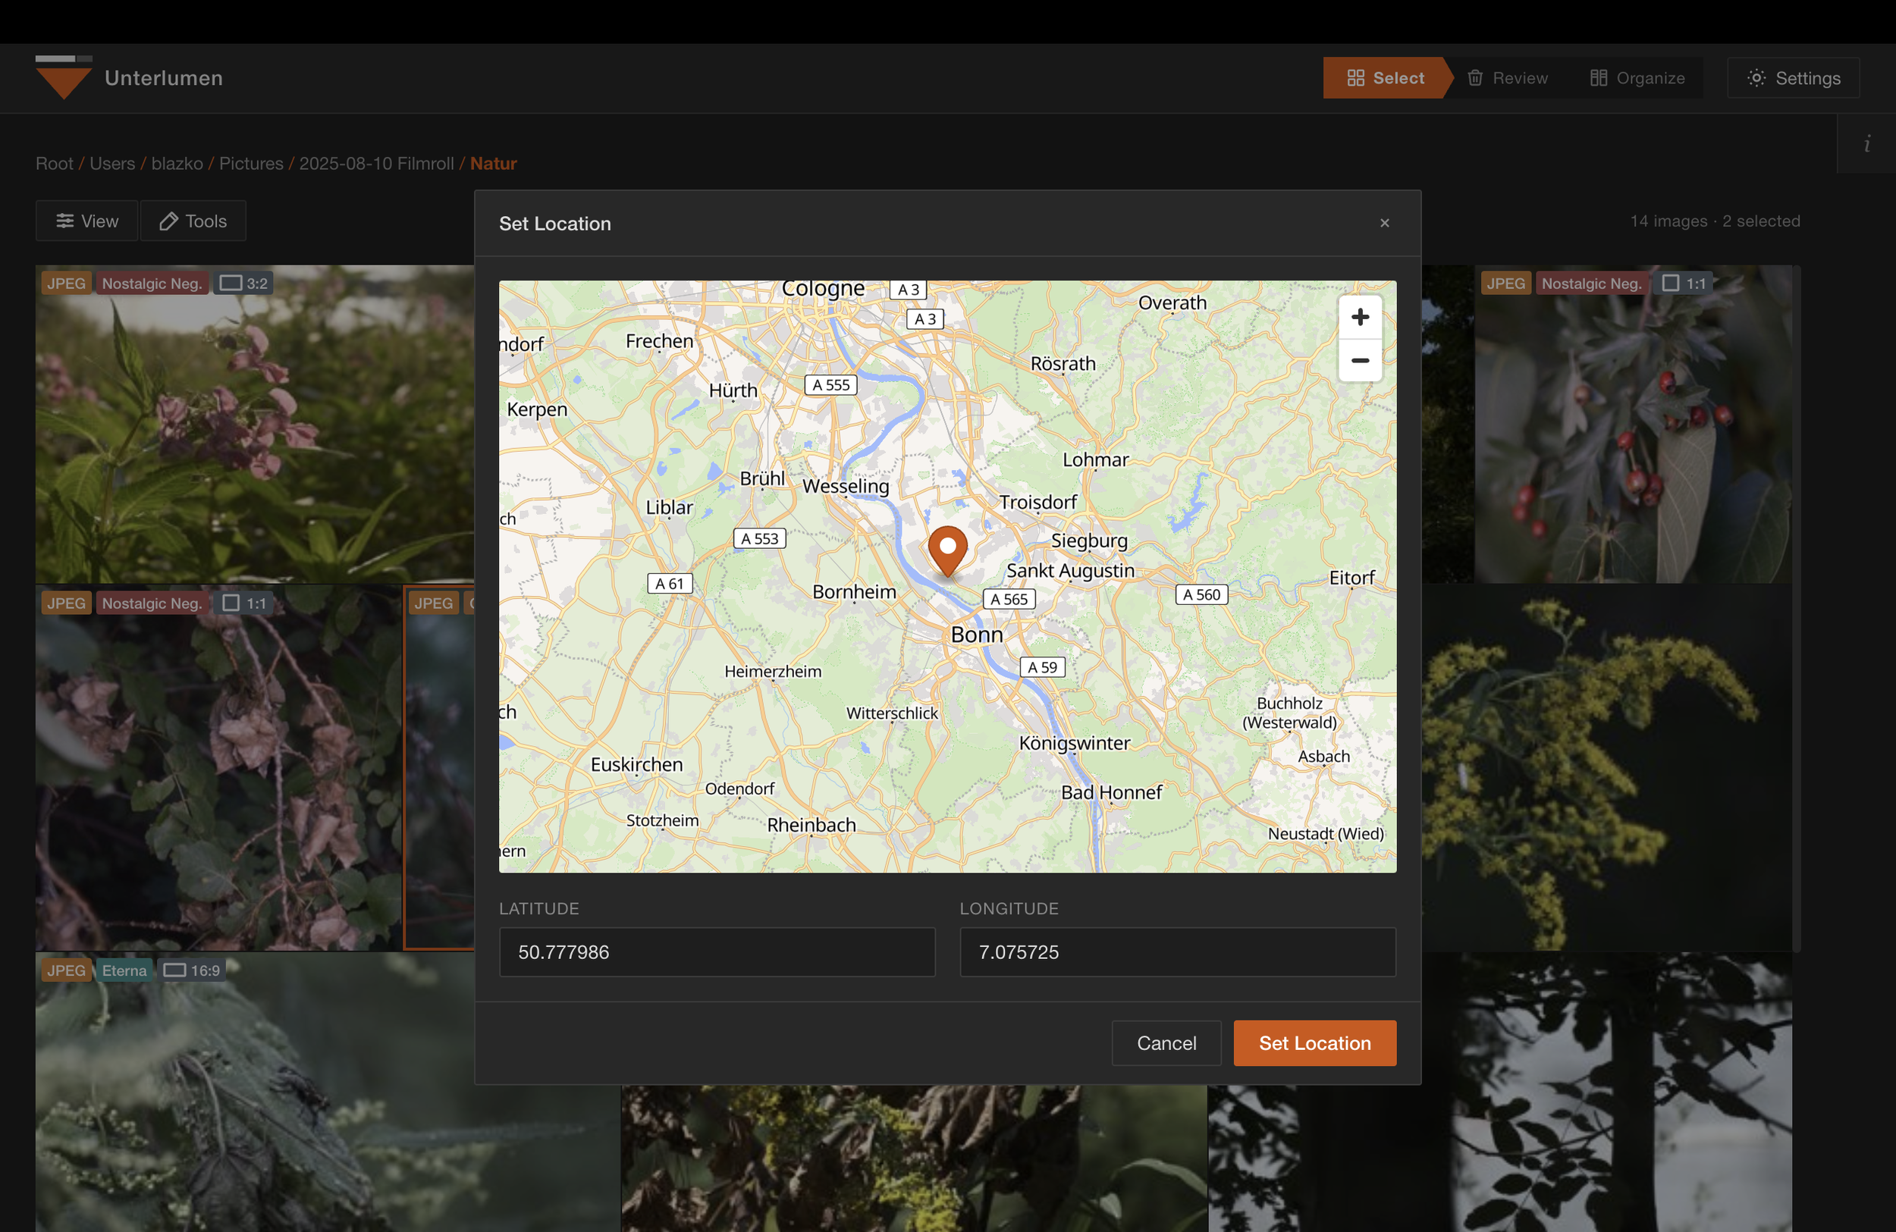
Task: Open the Tools menu
Action: [193, 221]
